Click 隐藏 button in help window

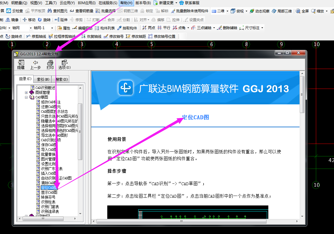(x=21, y=65)
